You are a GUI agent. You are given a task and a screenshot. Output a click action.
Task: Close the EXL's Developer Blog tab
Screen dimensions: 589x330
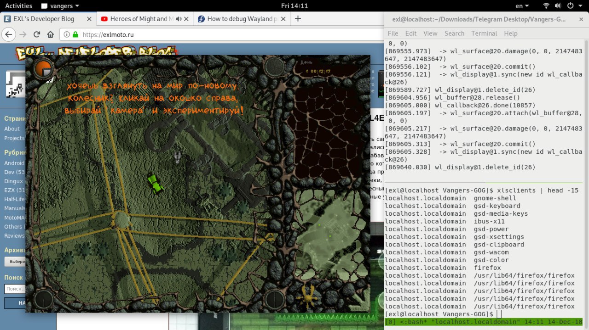coord(89,19)
